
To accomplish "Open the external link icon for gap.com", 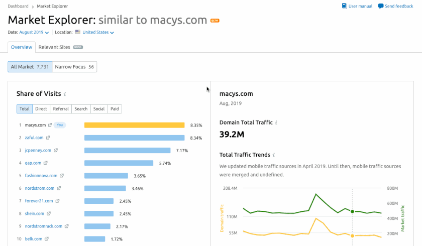I will (46, 163).
